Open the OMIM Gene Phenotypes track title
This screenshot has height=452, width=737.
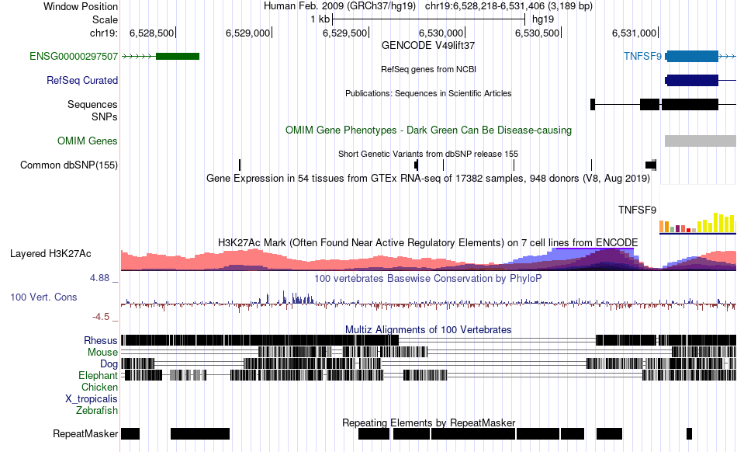(429, 130)
